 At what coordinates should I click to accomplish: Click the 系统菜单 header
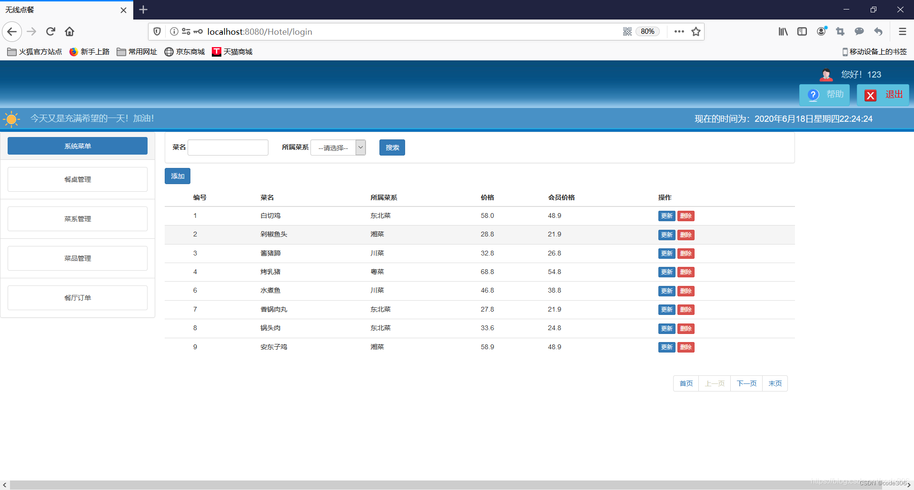pyautogui.click(x=78, y=146)
